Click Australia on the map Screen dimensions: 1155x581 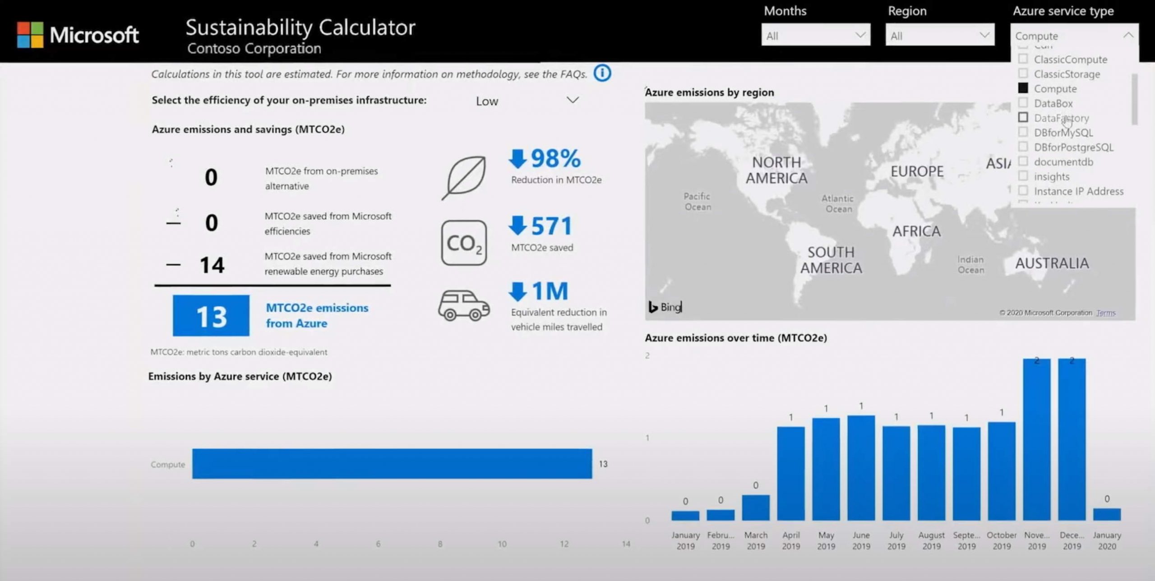(x=1052, y=263)
